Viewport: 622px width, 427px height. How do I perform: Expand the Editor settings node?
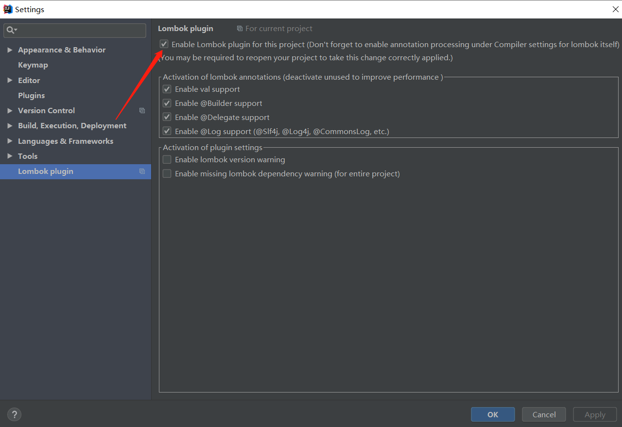pyautogui.click(x=10, y=81)
